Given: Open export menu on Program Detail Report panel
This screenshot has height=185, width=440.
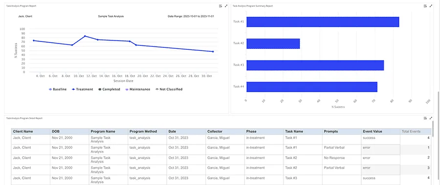Looking at the screenshot, I should (x=425, y=118).
